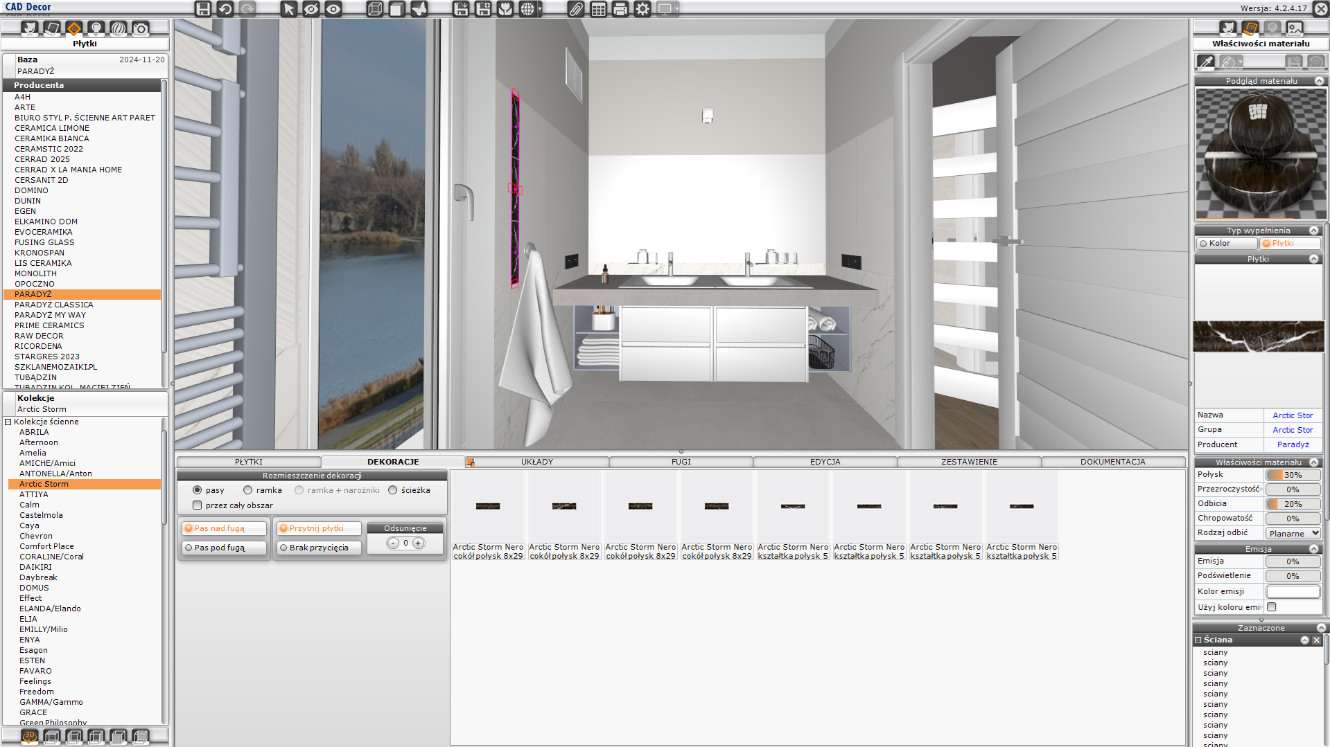Viewport: 1330px width, 747px height.
Task: Select the 'ramka' placement radio button
Action: point(247,490)
